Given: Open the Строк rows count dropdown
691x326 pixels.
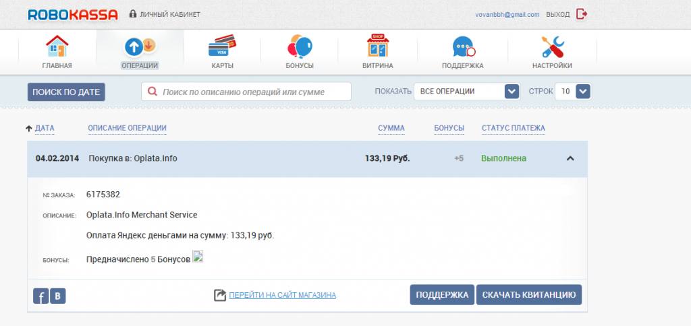Looking at the screenshot, I should pos(583,92).
